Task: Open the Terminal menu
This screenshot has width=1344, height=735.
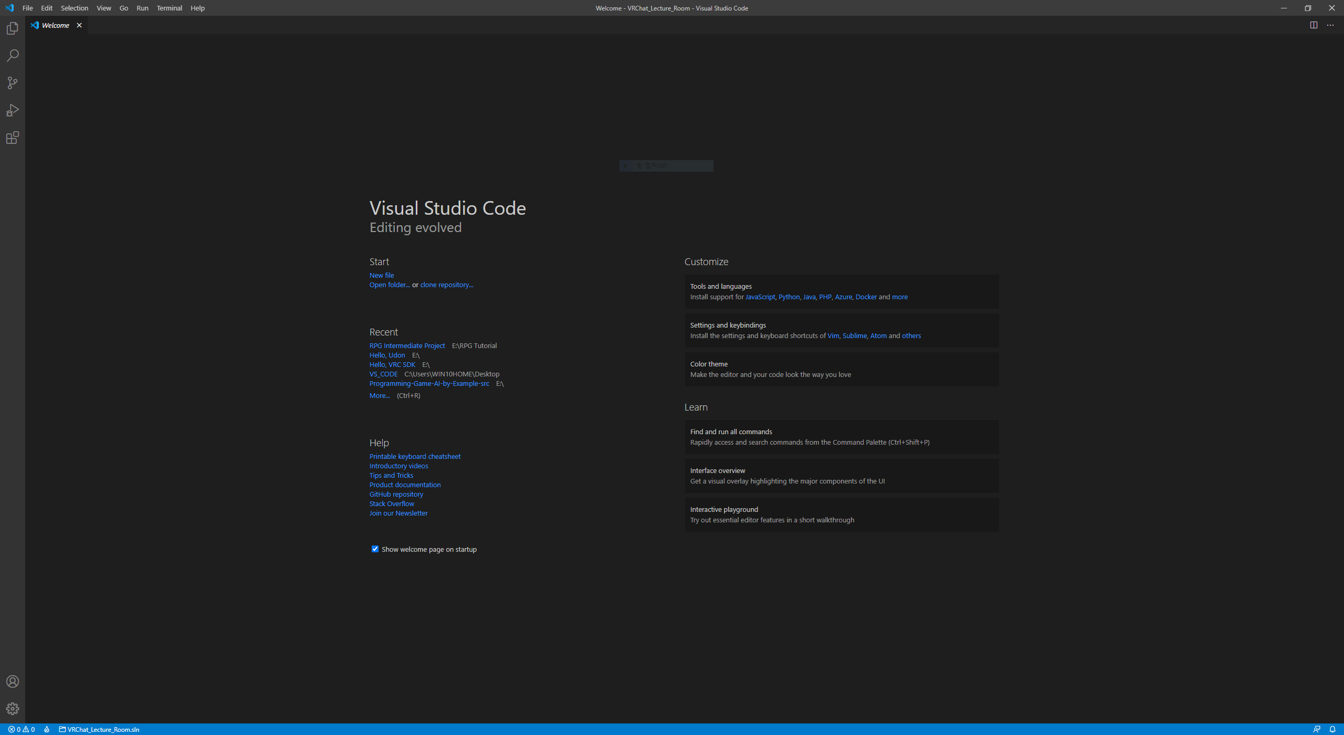Action: coord(169,8)
